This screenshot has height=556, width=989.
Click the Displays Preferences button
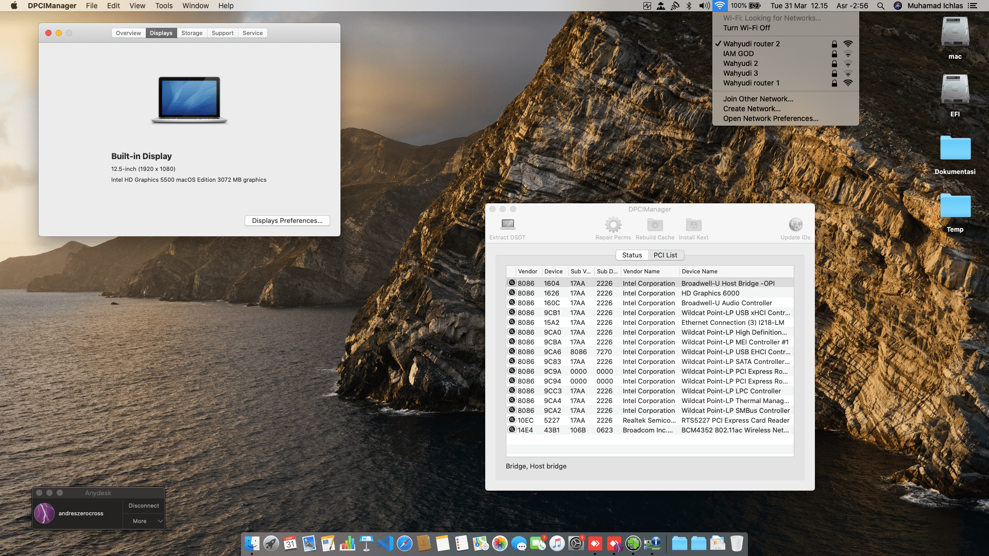pyautogui.click(x=287, y=220)
